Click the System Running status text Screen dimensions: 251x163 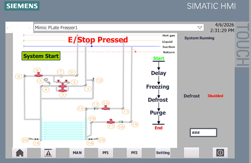pyautogui.click(x=199, y=38)
